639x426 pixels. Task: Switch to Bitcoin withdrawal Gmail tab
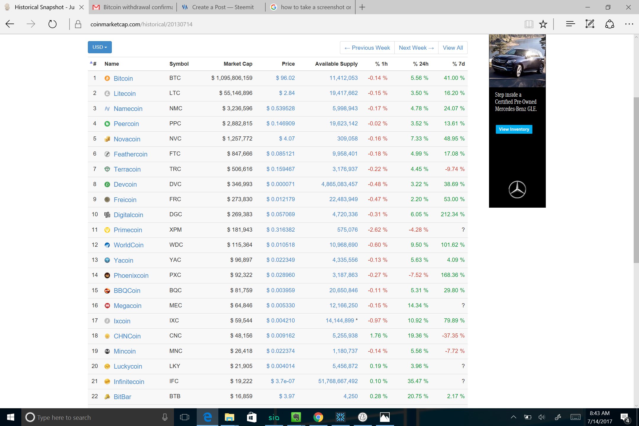tap(133, 7)
